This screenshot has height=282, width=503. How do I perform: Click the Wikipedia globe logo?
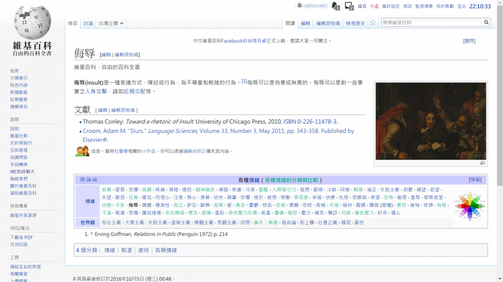32,23
